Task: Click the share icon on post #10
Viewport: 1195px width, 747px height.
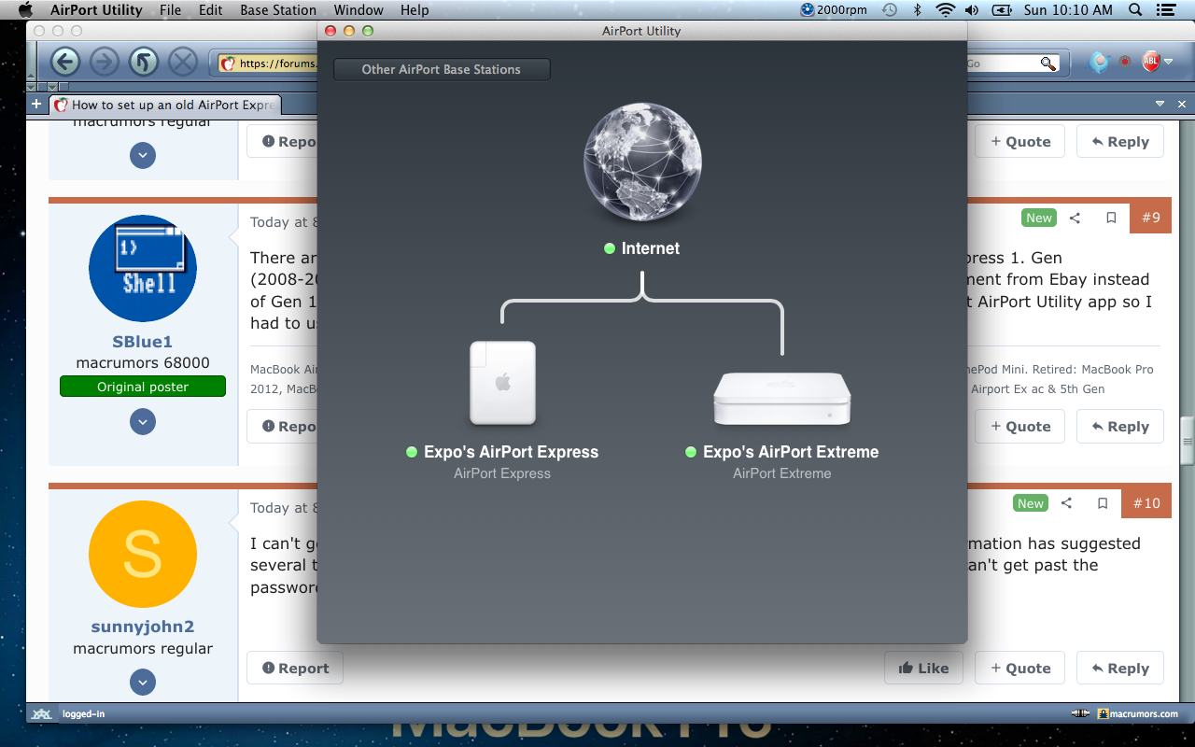Action: pyautogui.click(x=1066, y=503)
